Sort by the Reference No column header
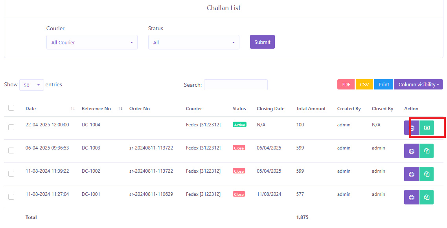The image size is (447, 228). point(96,109)
